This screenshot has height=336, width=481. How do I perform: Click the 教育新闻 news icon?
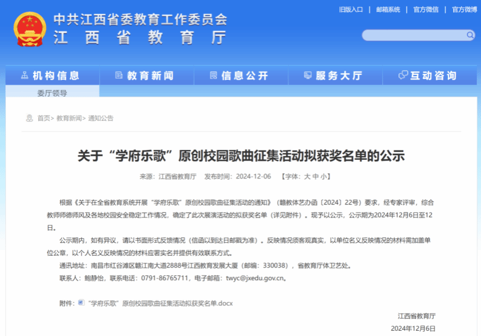pos(119,76)
